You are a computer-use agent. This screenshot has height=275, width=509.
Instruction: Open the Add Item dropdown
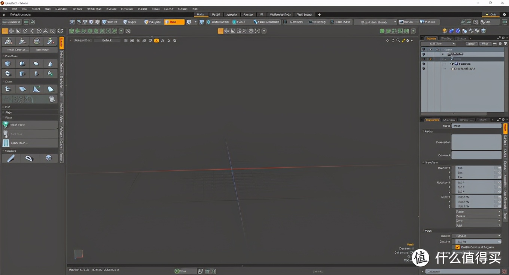438,44
